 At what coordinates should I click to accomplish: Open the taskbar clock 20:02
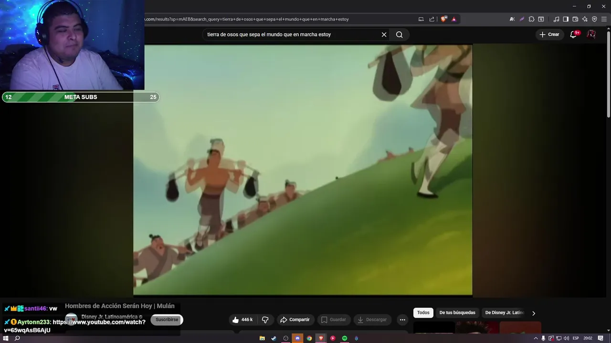pos(588,338)
